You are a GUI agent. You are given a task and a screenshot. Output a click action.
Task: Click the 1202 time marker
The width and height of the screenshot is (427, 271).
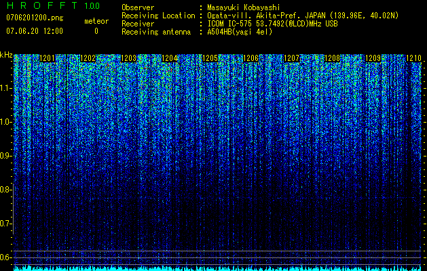click(x=88, y=58)
